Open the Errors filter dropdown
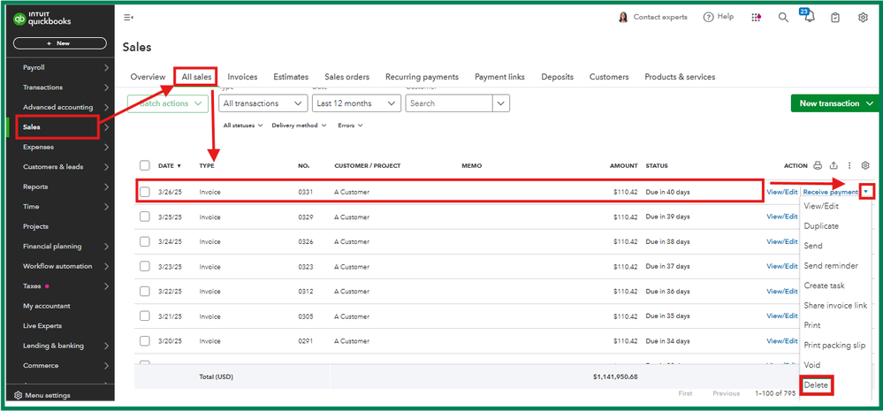The width and height of the screenshot is (883, 411). coord(350,126)
